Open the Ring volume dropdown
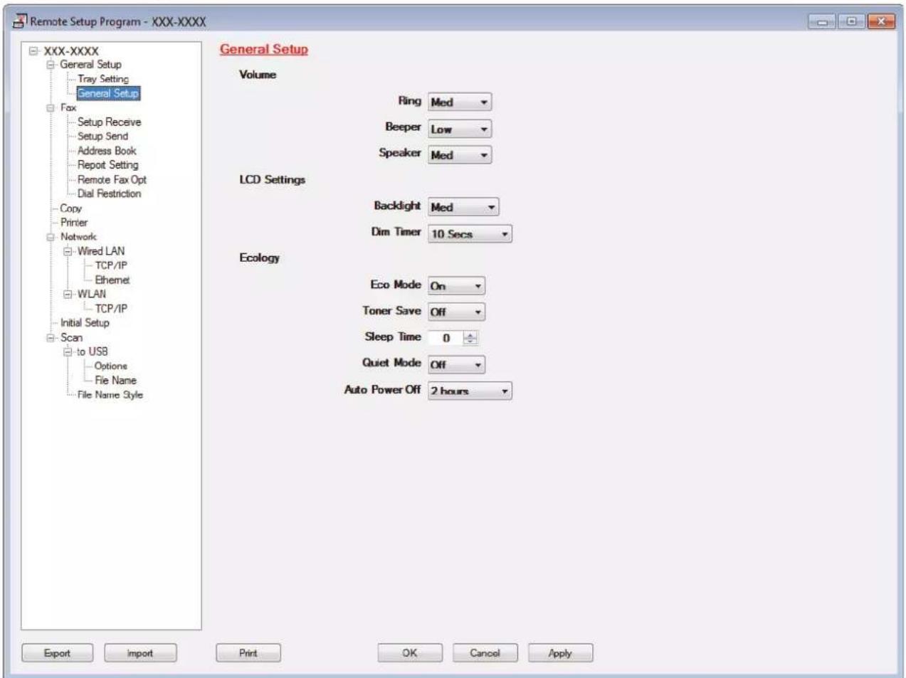 [460, 102]
